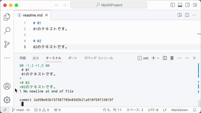
Task: Open the Explorer view in activity bar
Action: coord(7,17)
